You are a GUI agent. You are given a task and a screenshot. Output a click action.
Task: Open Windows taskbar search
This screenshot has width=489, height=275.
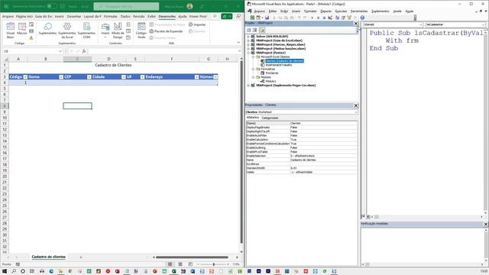[x=14, y=271]
